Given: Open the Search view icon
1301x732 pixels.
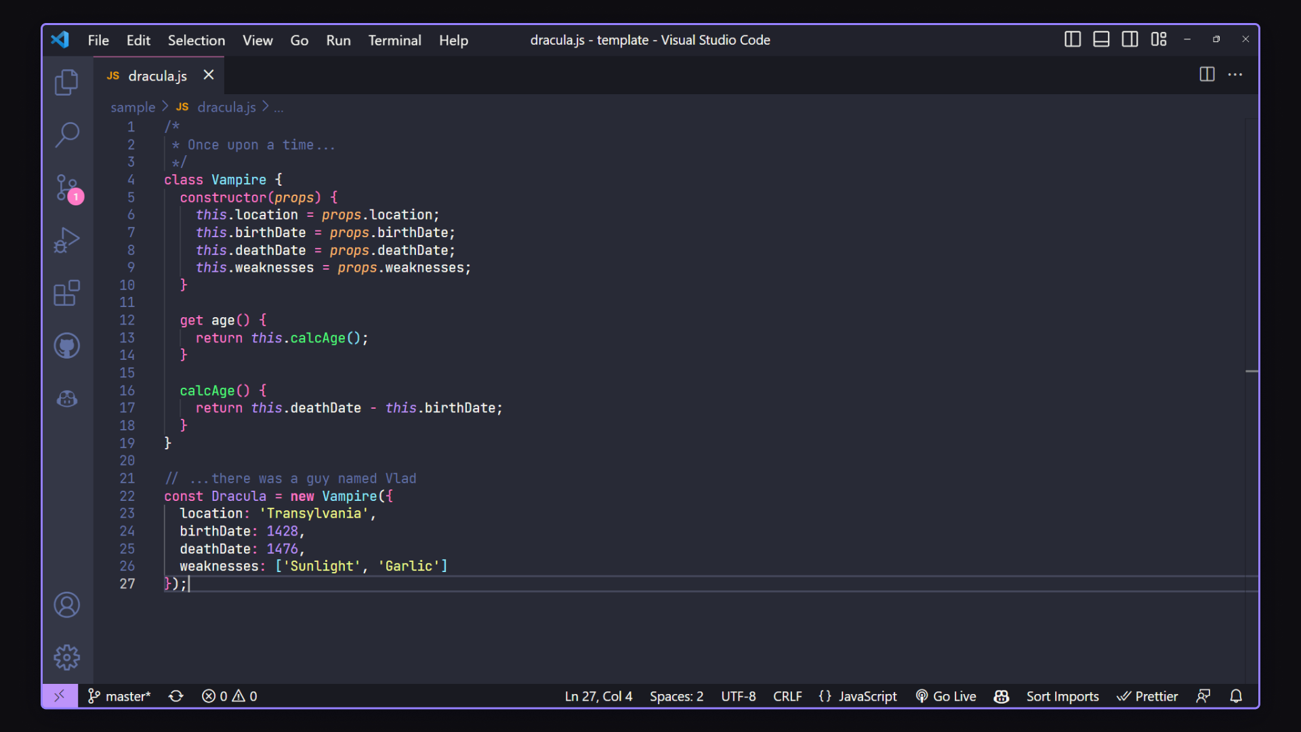Looking at the screenshot, I should click(66, 134).
